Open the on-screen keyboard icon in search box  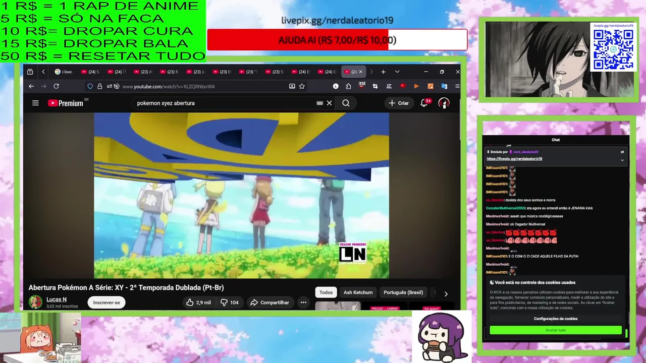point(319,103)
